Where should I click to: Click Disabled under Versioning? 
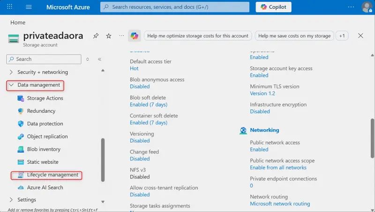point(140,140)
